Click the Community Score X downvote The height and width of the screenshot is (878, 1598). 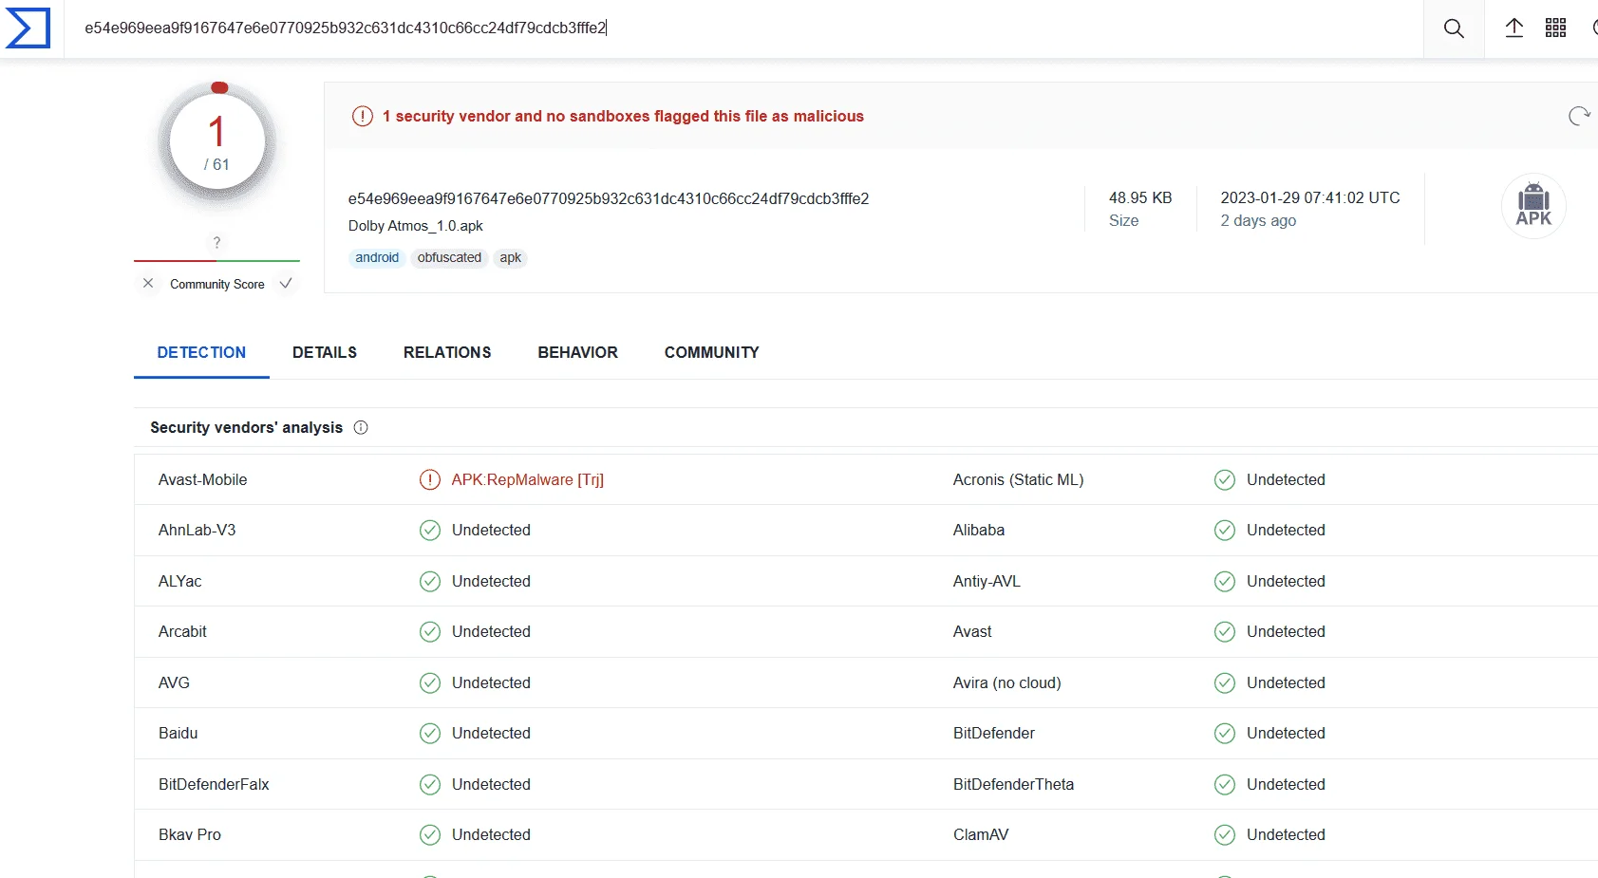(x=148, y=283)
